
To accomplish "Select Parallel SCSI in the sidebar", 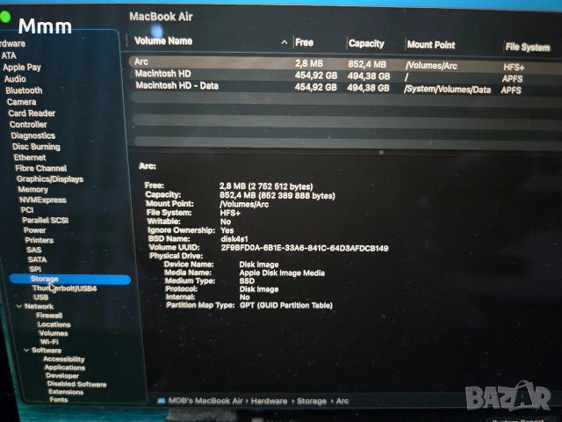I will (45, 221).
